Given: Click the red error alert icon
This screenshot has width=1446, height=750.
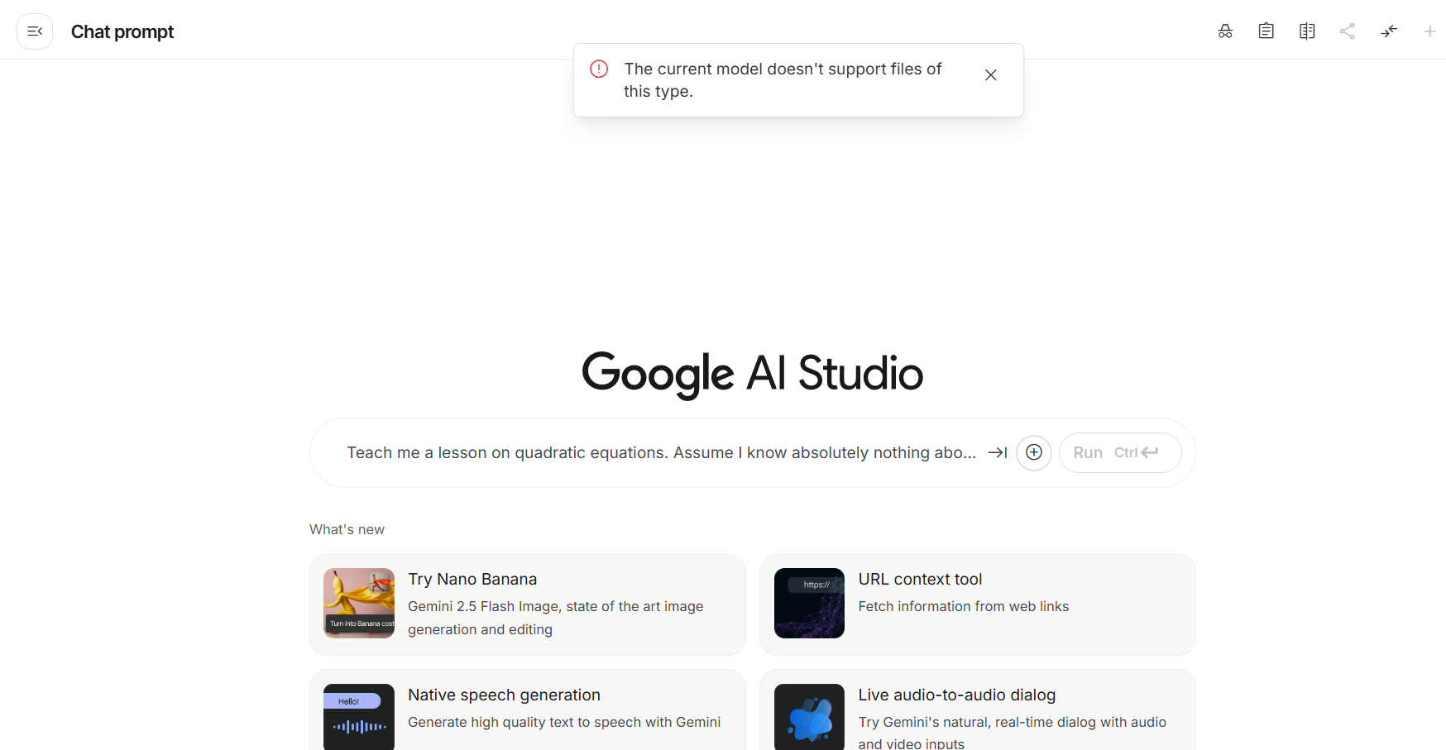Looking at the screenshot, I should tap(599, 69).
